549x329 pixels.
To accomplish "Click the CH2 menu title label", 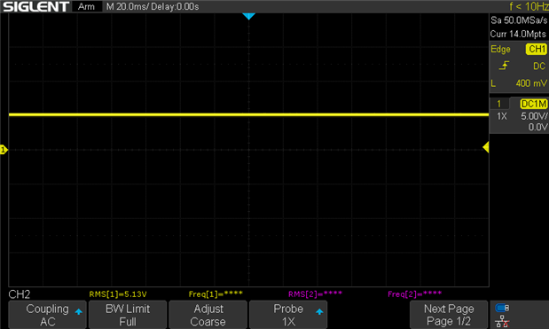I will (20, 294).
